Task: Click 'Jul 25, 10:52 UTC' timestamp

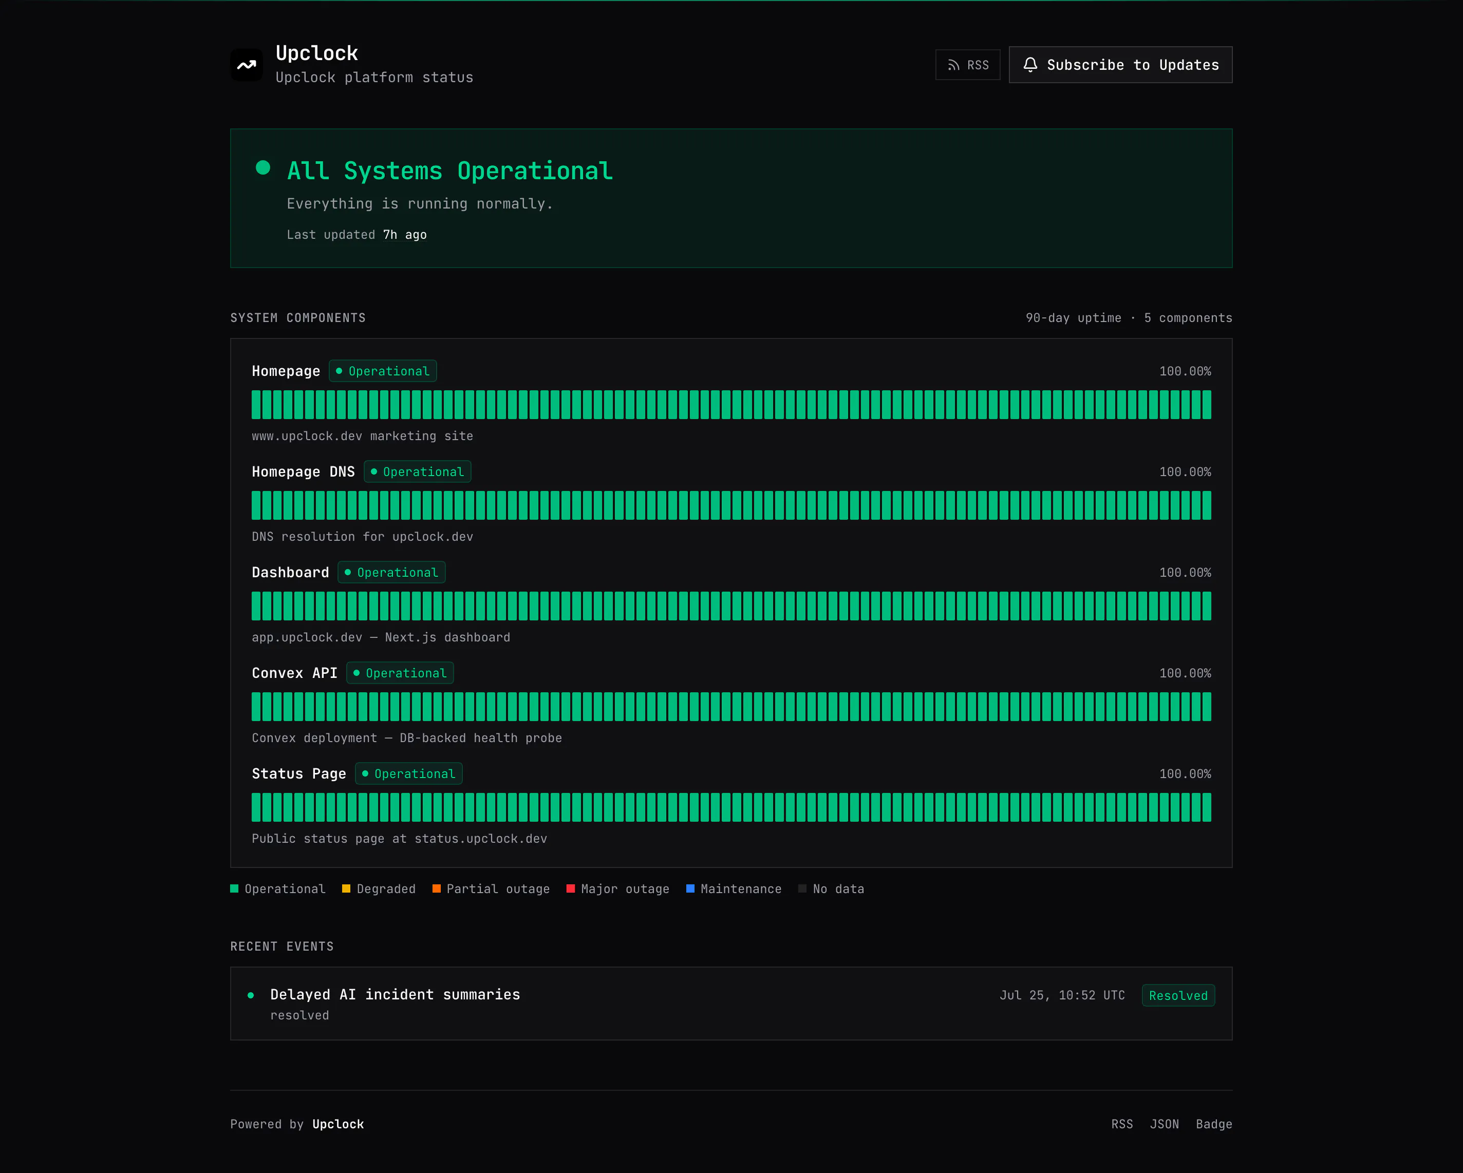Action: (1062, 995)
